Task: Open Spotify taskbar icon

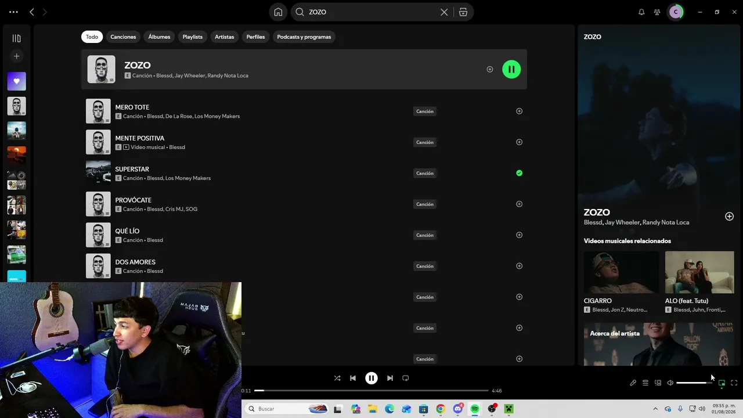Action: [x=475, y=409]
